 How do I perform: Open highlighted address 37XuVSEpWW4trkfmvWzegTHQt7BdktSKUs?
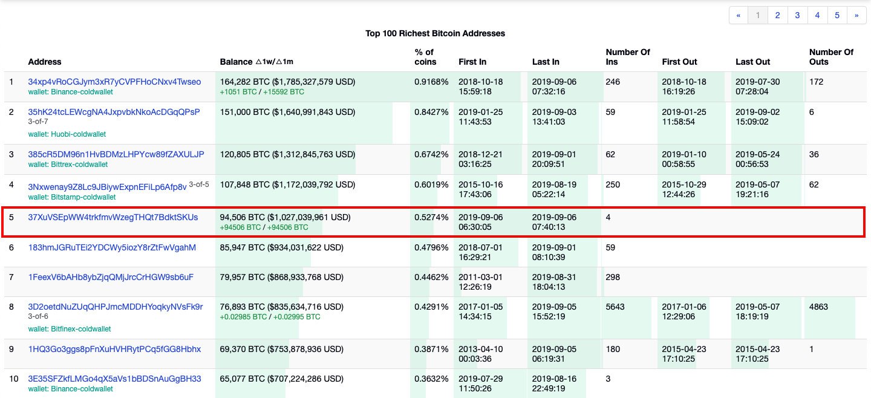(x=113, y=217)
